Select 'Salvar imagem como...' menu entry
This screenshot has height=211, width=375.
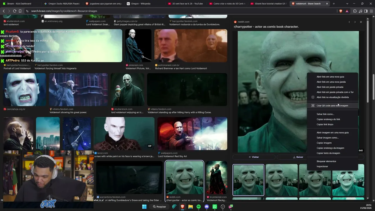(333, 138)
